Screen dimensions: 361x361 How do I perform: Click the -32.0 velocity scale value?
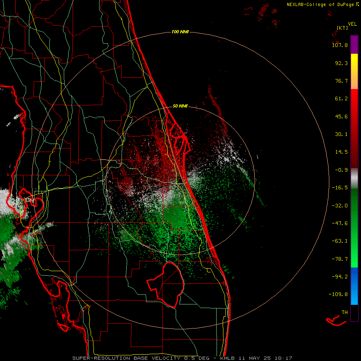(x=340, y=206)
